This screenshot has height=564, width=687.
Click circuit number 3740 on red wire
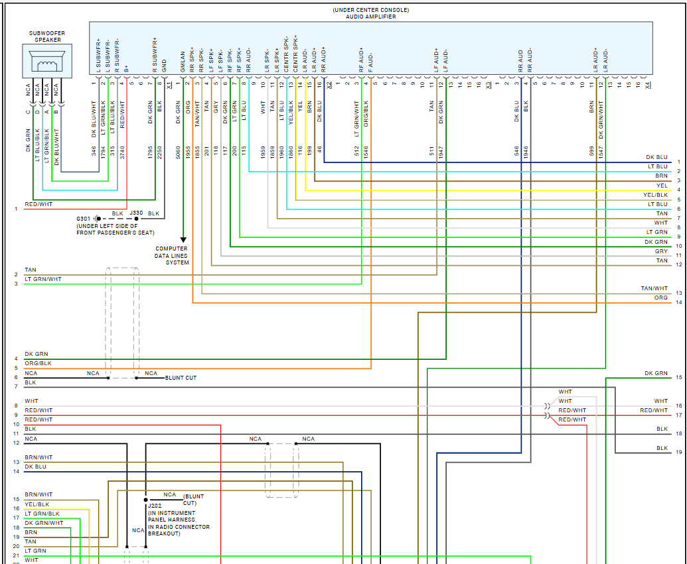pyautogui.click(x=122, y=151)
